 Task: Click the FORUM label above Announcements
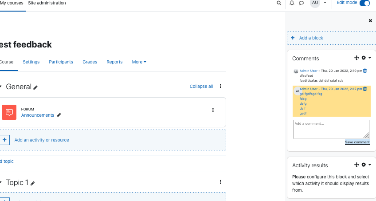[27, 109]
